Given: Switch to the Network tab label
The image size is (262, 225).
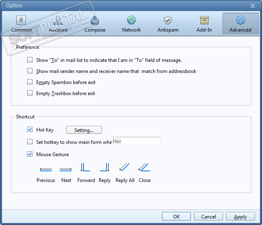Looking at the screenshot, I should point(131,30).
